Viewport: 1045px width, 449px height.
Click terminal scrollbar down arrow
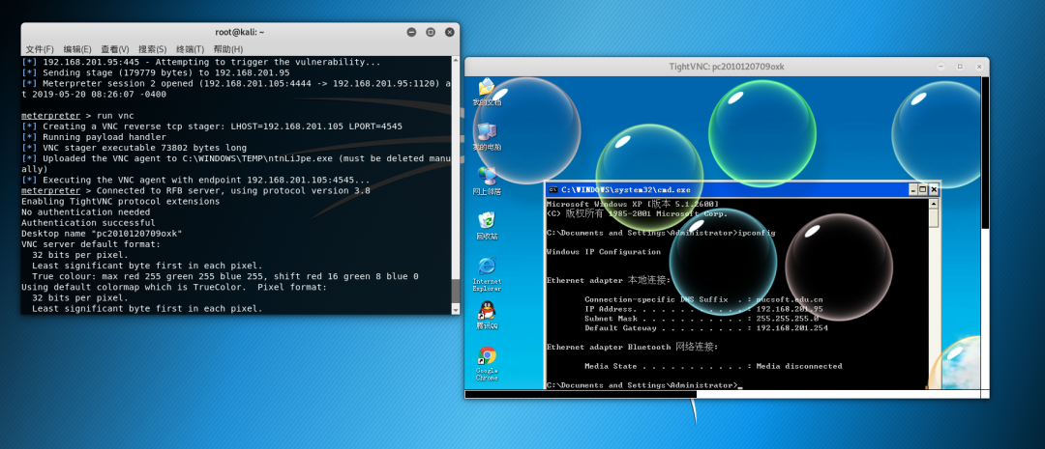point(456,309)
